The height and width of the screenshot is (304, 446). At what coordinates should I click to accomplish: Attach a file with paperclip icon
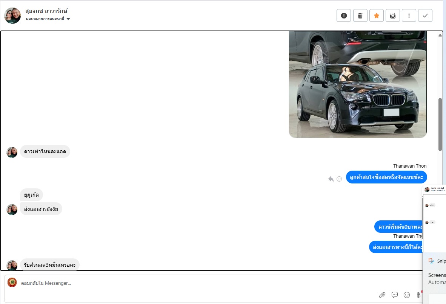pos(382,295)
